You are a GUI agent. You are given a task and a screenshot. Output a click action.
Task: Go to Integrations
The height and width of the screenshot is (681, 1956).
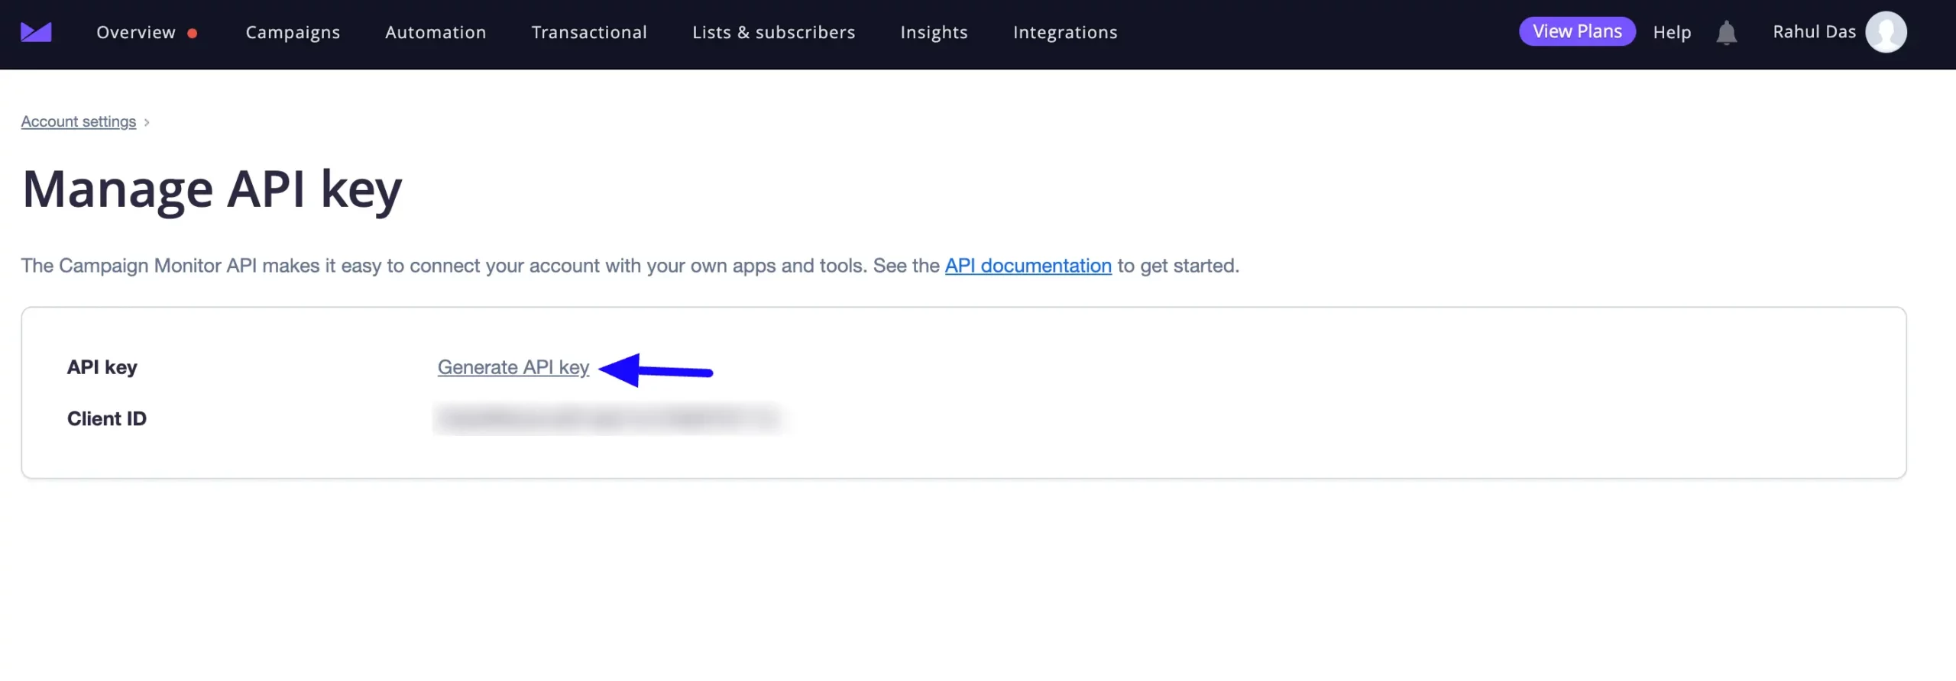(1065, 32)
